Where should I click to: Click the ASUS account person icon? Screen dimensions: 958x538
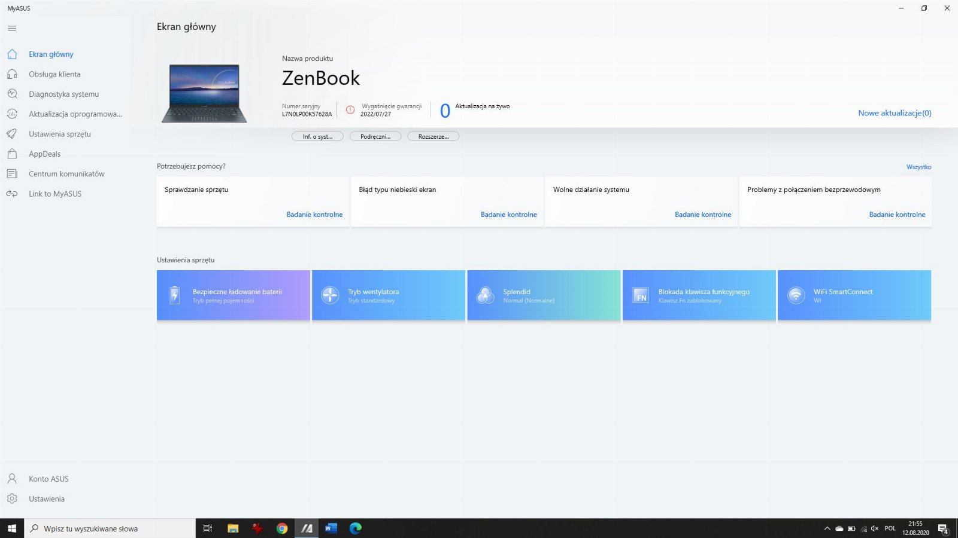(12, 479)
